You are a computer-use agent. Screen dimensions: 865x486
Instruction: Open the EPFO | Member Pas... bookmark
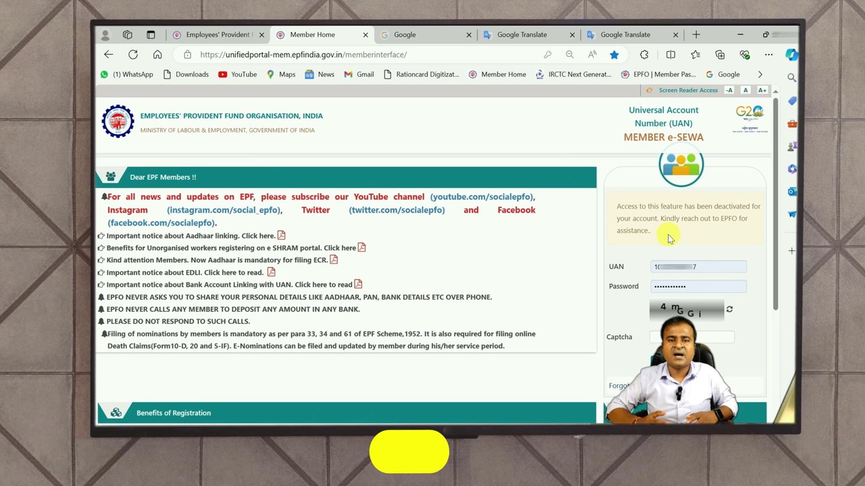tap(658, 74)
